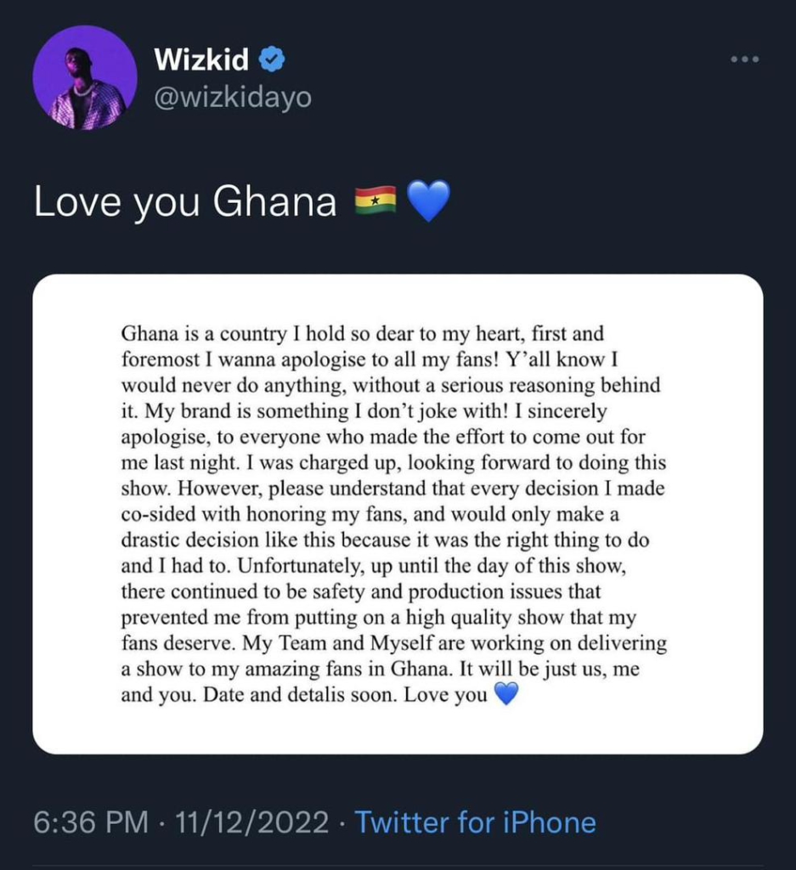Screen dimensions: 796x870
Task: Click the "Love you Ghana" tweet text
Action: point(185,202)
